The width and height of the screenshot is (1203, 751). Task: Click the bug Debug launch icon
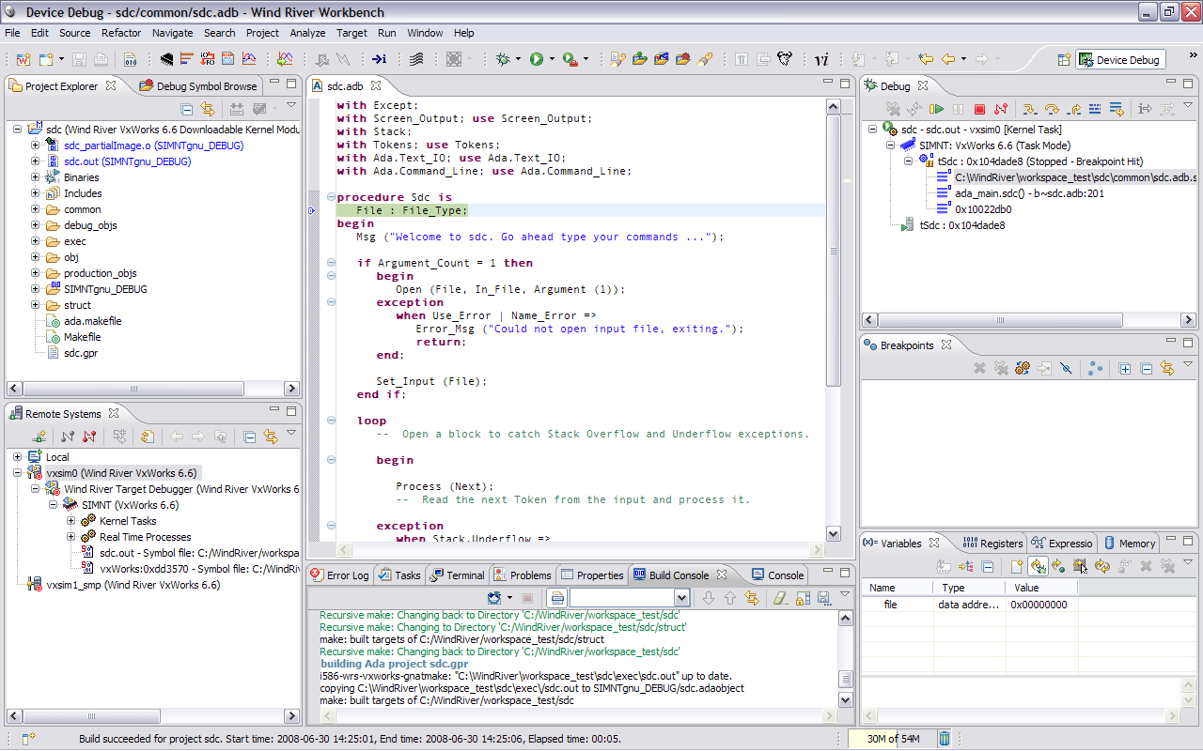[505, 59]
